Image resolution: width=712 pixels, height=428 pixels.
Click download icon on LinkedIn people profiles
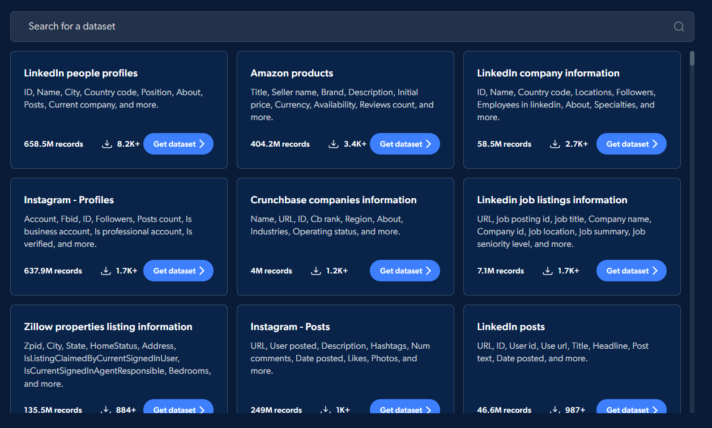tap(107, 144)
